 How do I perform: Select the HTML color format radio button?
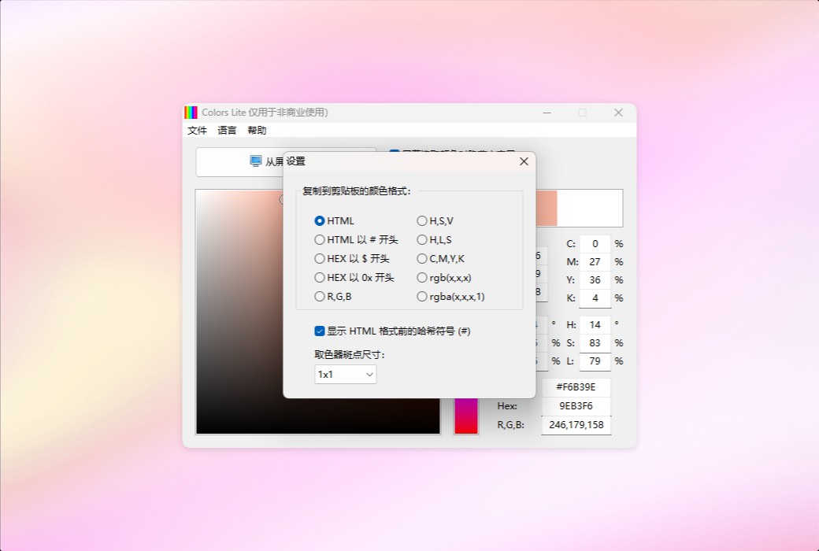(x=320, y=221)
